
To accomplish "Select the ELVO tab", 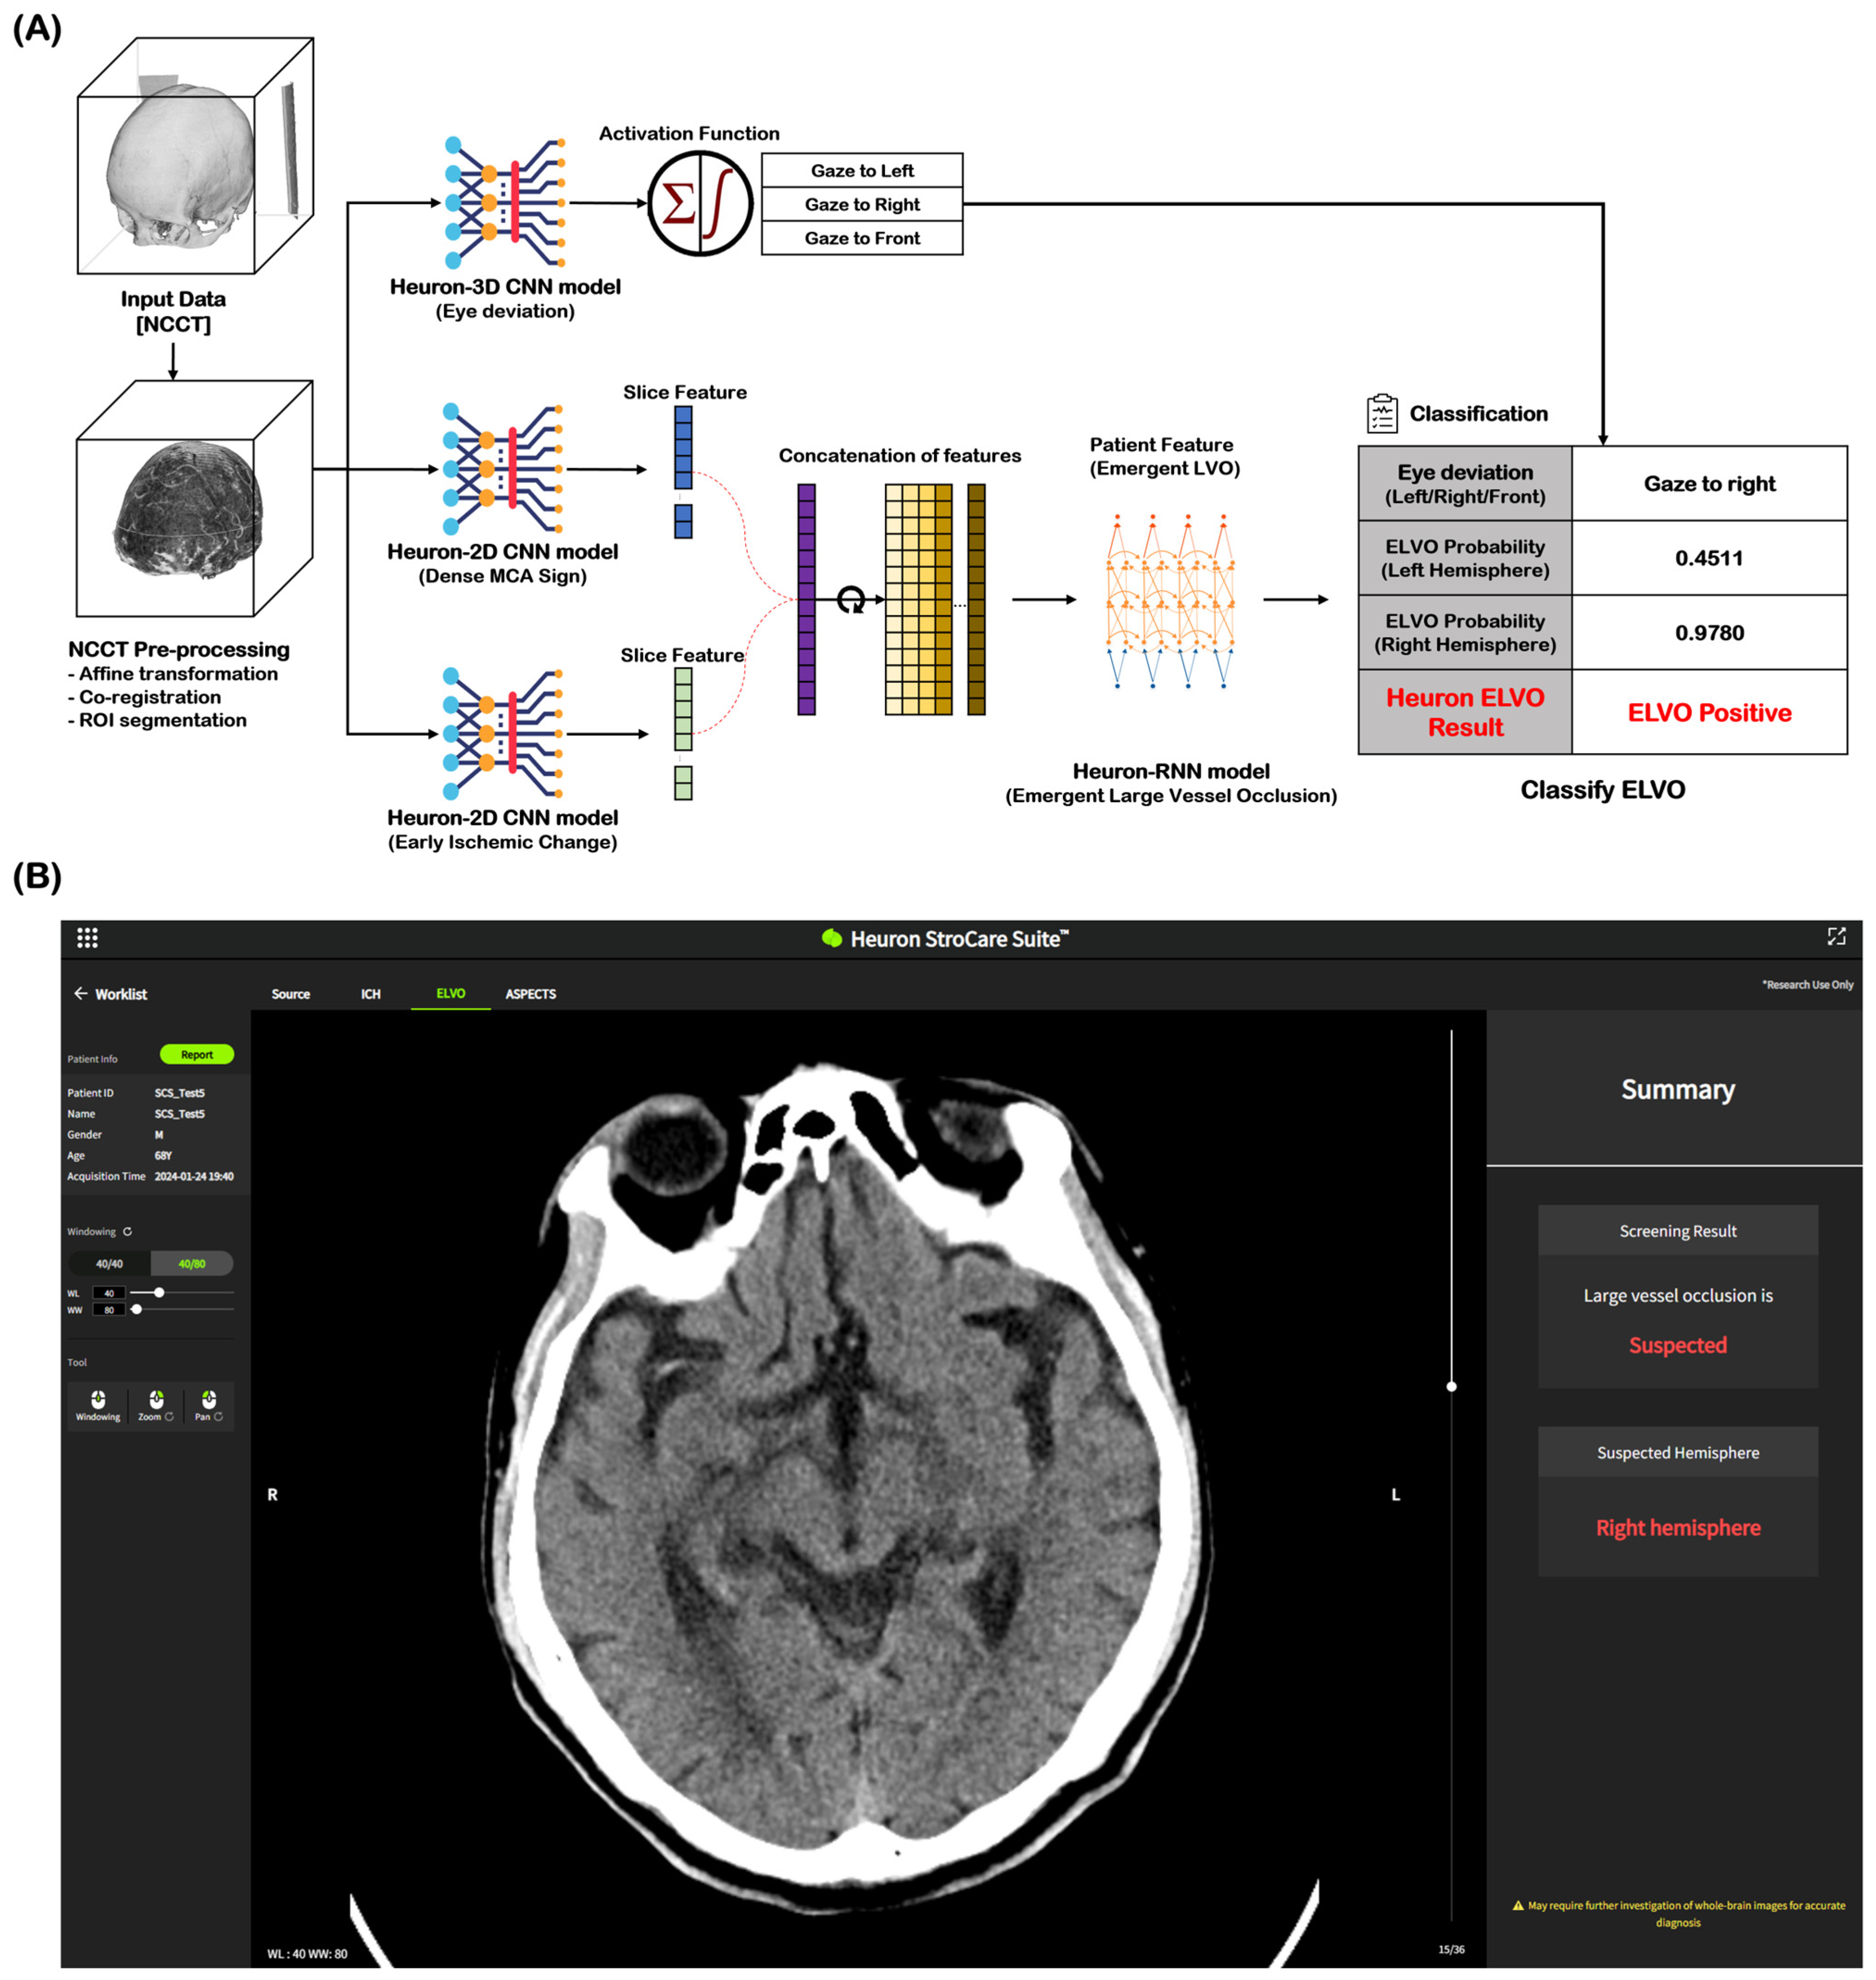I will pyautogui.click(x=451, y=993).
